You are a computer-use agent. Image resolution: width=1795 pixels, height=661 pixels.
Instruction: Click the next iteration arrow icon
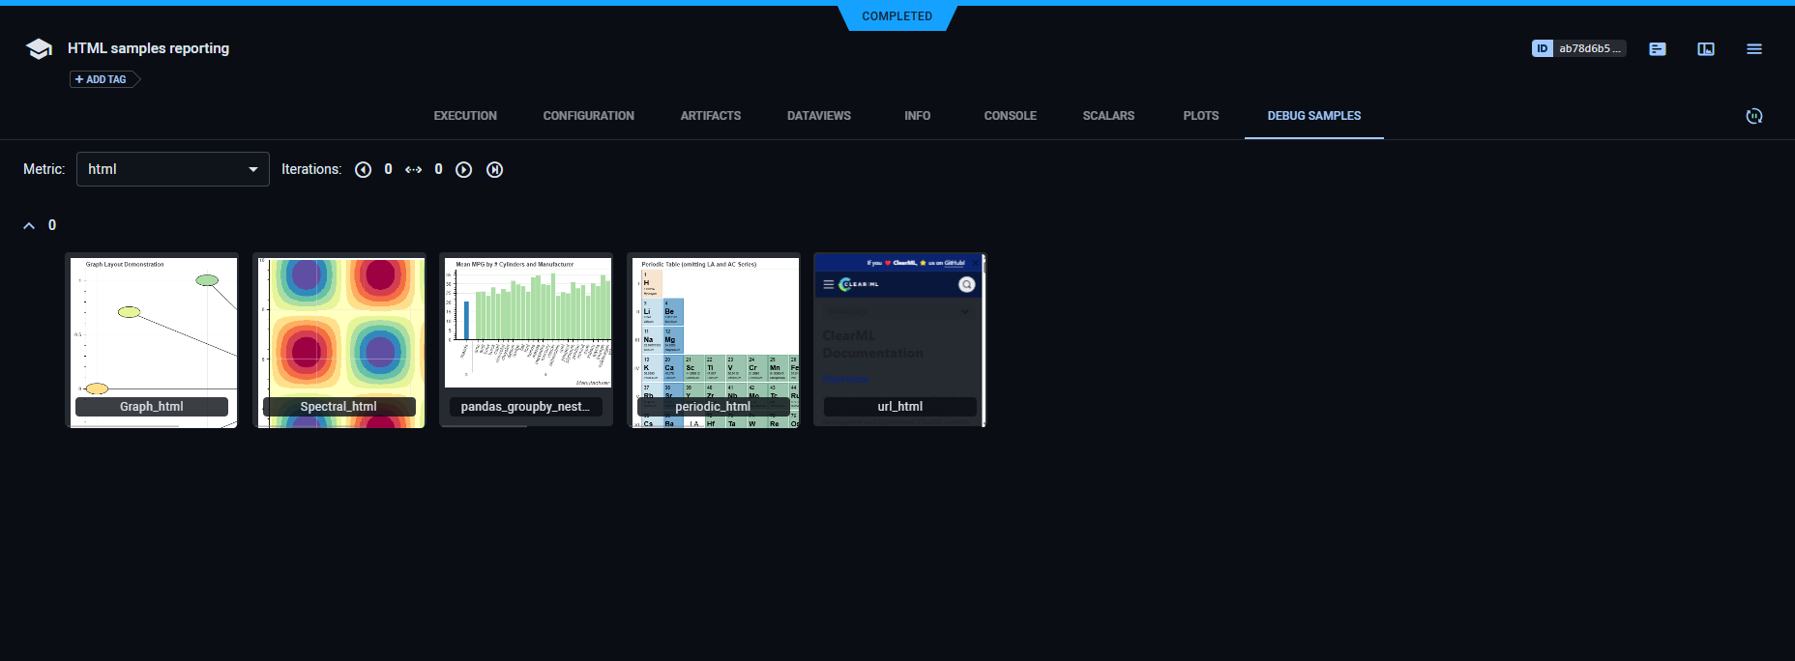tap(464, 170)
